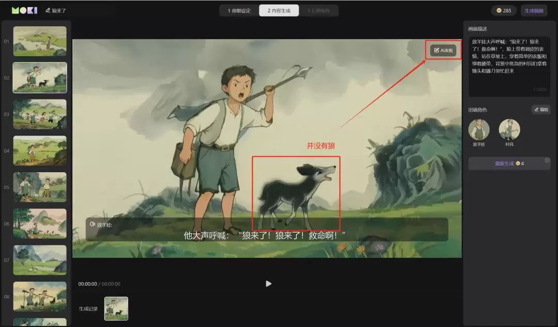Open the thumbnail in 生成记录
Image resolution: width=558 pixels, height=327 pixels.
(115, 308)
